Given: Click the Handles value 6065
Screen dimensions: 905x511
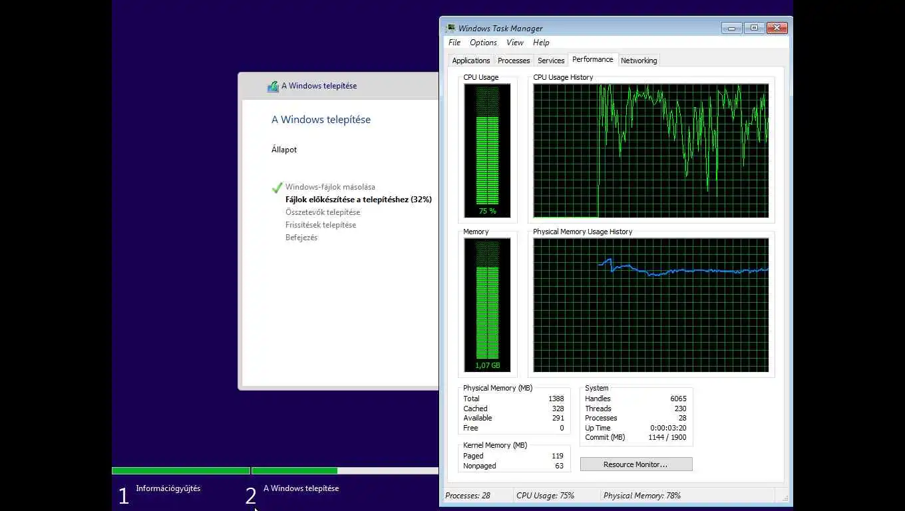Looking at the screenshot, I should click(678, 399).
